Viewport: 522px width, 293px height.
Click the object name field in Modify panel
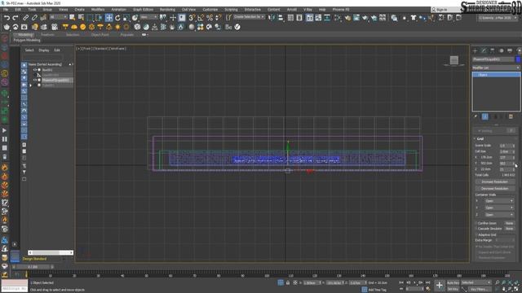pyautogui.click(x=493, y=59)
